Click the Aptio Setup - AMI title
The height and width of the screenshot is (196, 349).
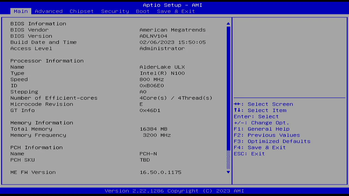(x=173, y=5)
